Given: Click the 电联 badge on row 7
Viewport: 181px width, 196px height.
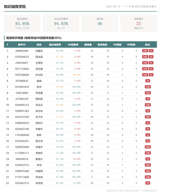Looking at the screenshot, I should point(148,87).
